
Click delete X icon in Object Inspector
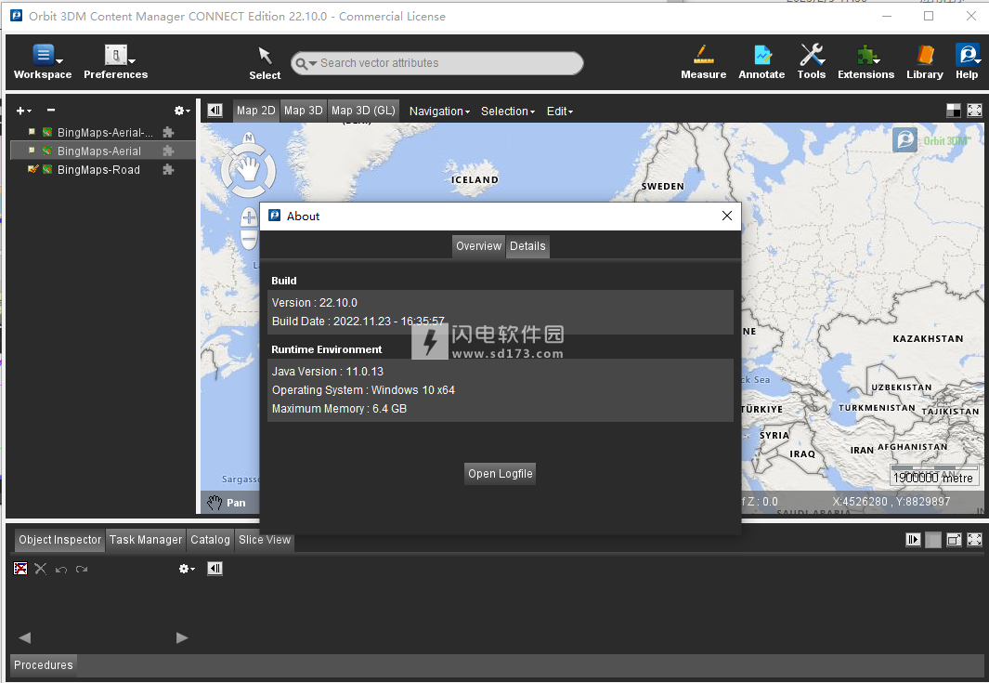click(x=40, y=569)
